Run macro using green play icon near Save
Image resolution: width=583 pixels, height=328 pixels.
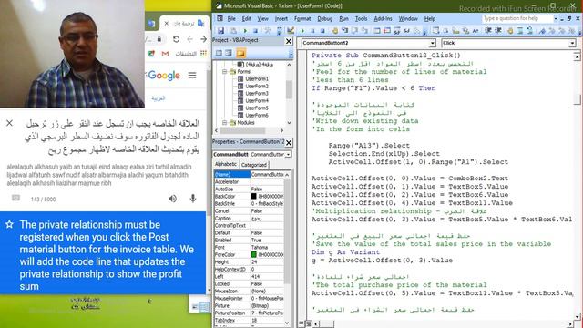point(245,31)
